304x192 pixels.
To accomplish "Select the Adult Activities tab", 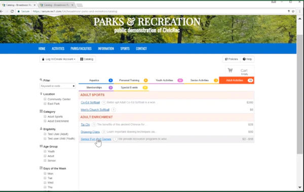I will (237, 80).
